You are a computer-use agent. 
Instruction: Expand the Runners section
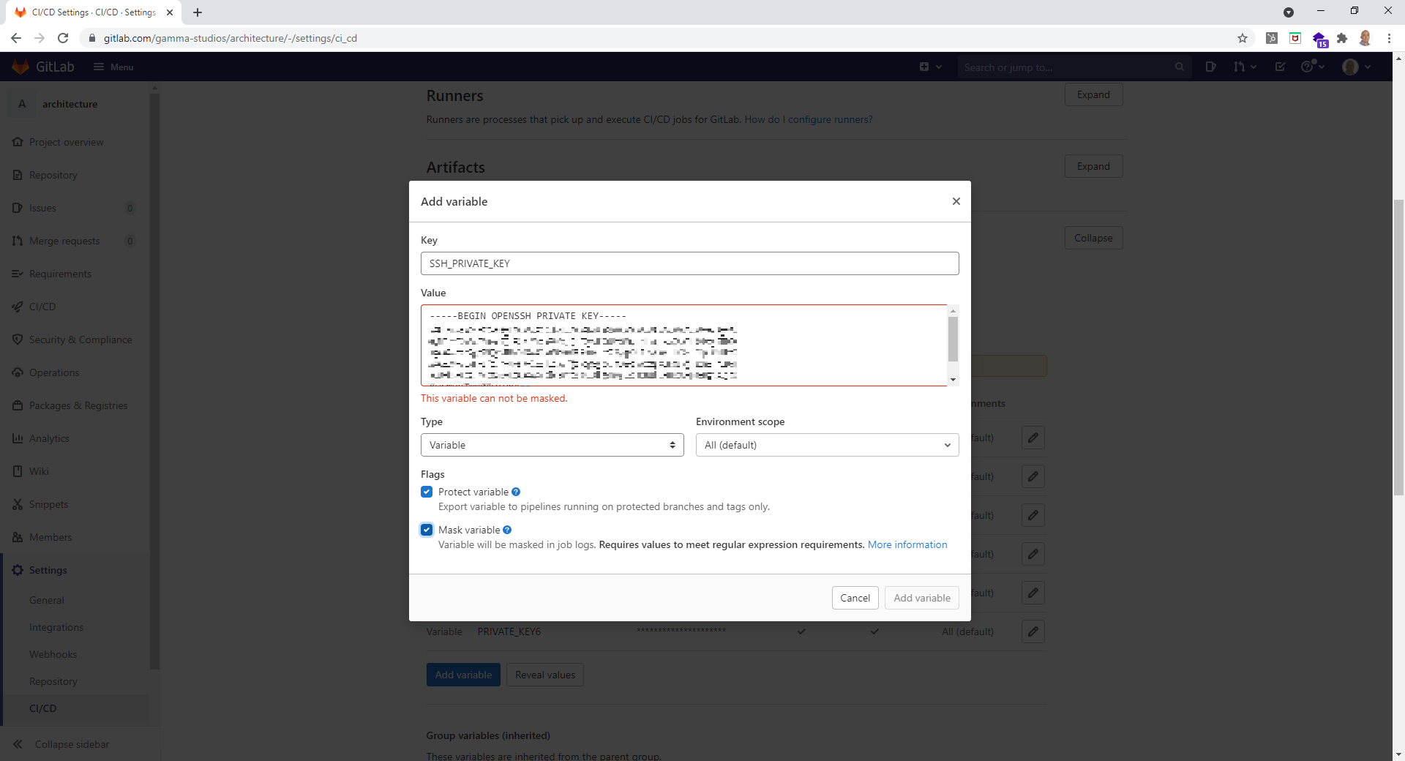tap(1093, 94)
